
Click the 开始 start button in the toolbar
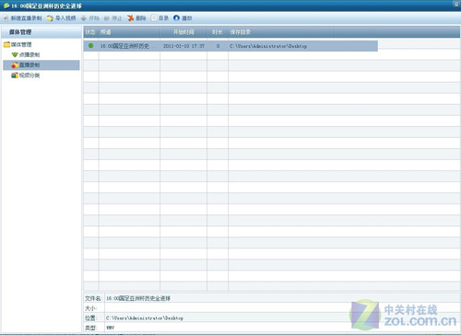click(x=90, y=18)
